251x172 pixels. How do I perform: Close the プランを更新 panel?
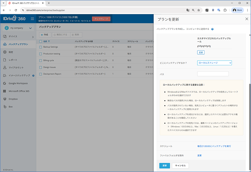point(246,19)
